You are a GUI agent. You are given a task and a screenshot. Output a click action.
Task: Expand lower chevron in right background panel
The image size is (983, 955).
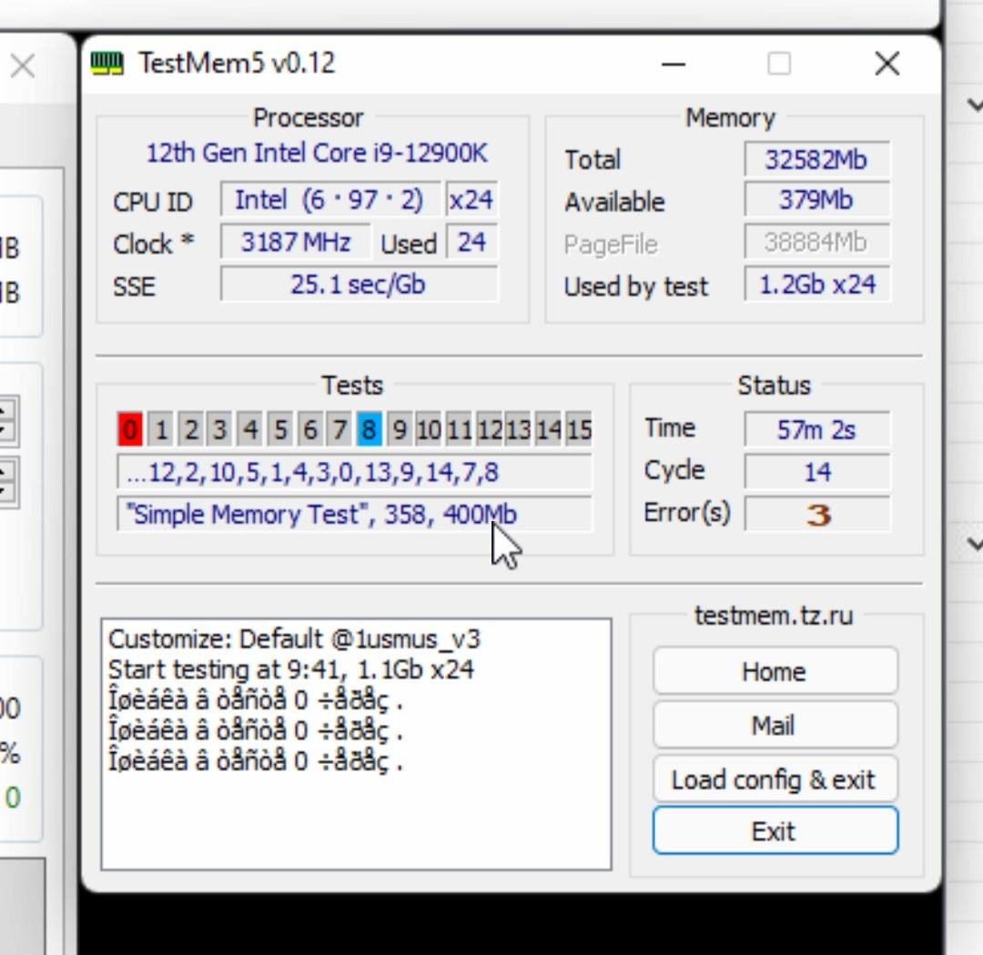(974, 543)
